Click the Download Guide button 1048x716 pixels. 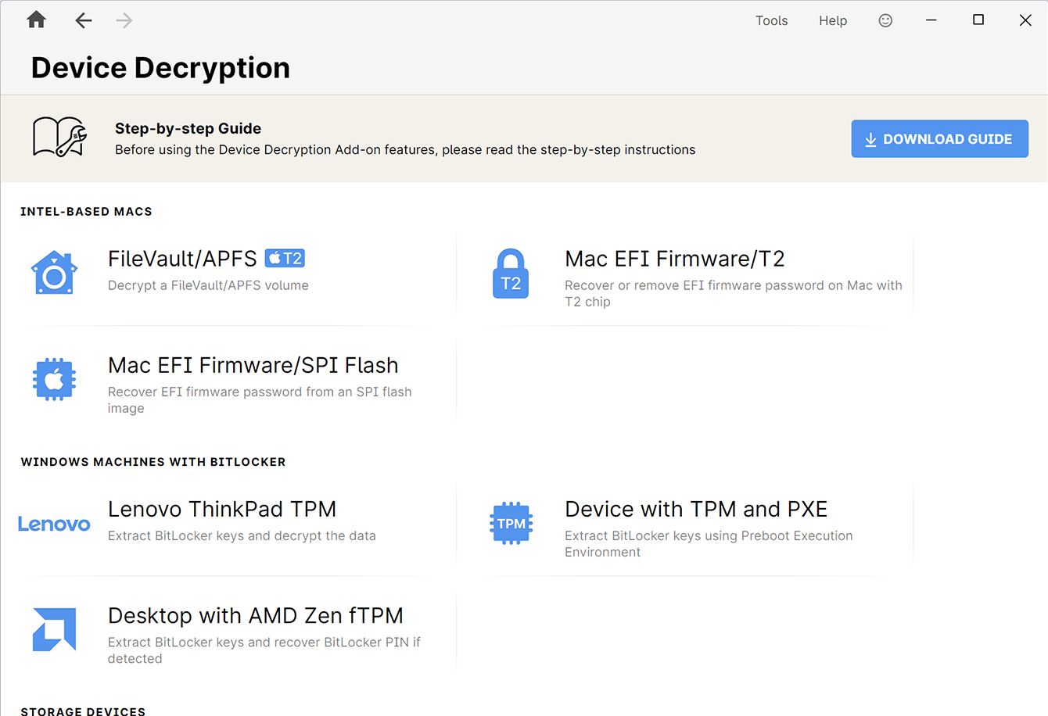tap(939, 138)
